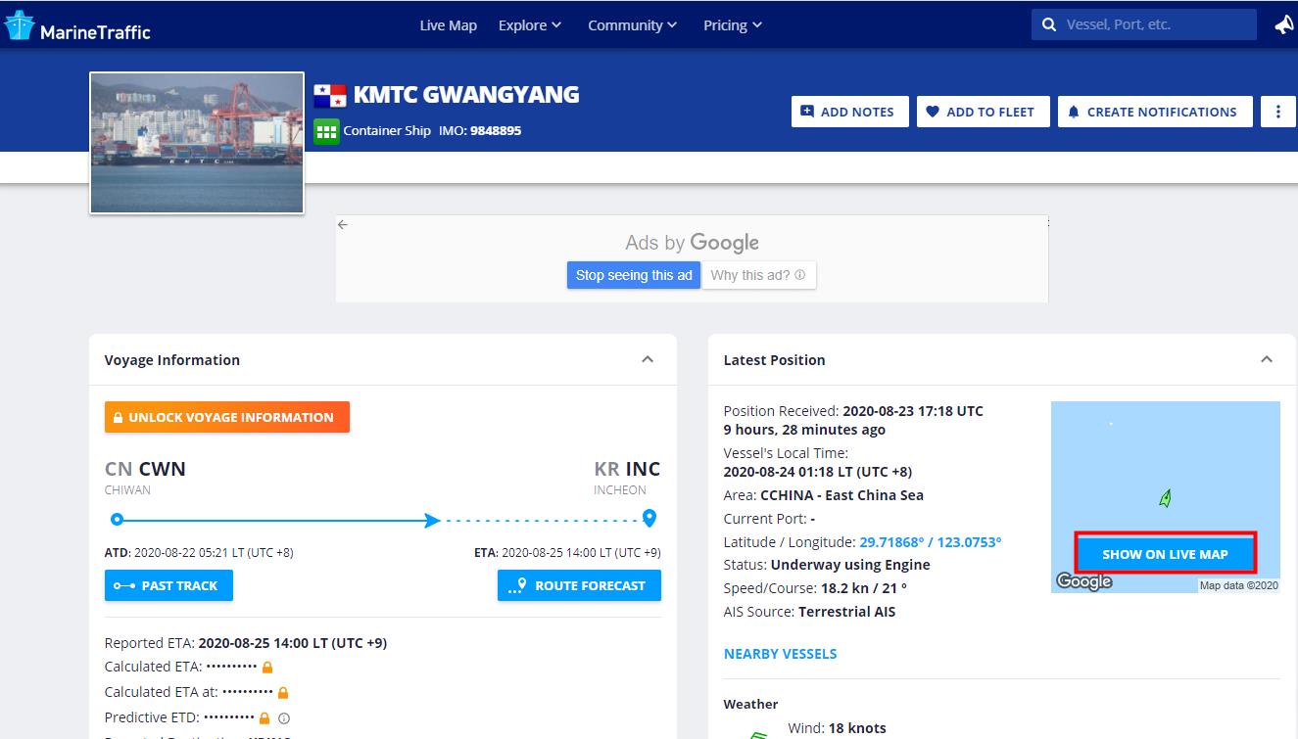Screen dimensions: 1298x739
Task: Click the Predictive ETD lock icon
Action: pos(264,717)
